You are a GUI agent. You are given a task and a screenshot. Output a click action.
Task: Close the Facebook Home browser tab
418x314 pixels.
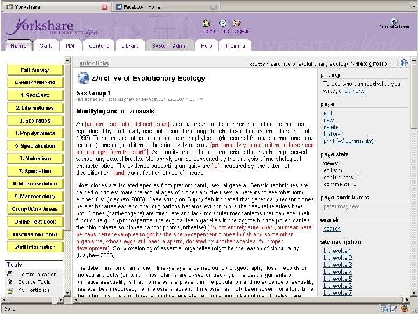click(213, 7)
